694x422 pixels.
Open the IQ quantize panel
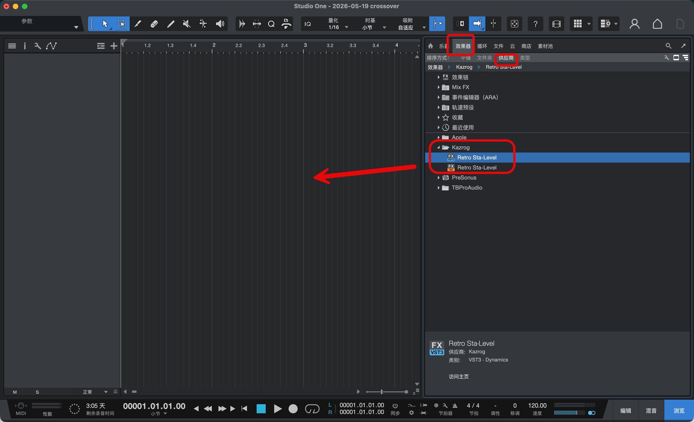[x=308, y=24]
